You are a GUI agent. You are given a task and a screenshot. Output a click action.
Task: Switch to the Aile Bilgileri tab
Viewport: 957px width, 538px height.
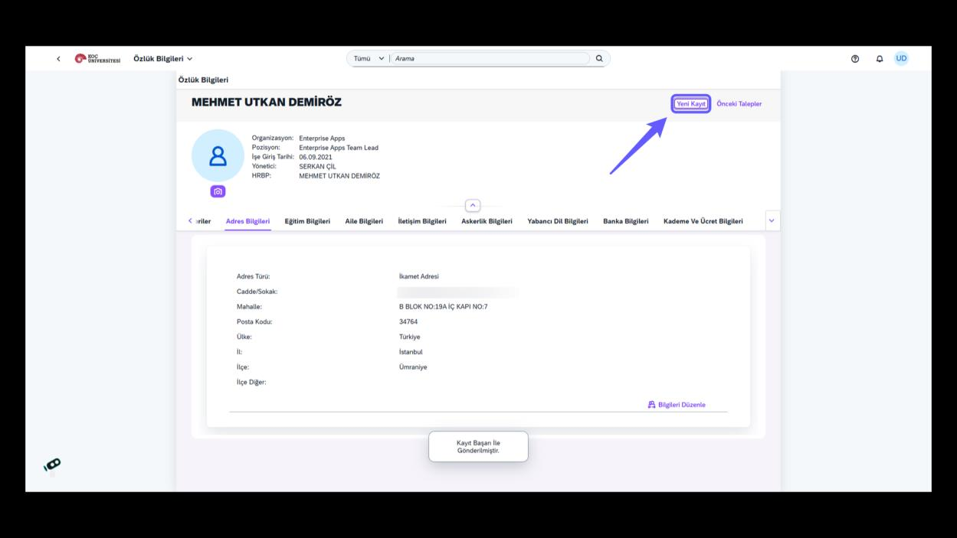tap(364, 221)
